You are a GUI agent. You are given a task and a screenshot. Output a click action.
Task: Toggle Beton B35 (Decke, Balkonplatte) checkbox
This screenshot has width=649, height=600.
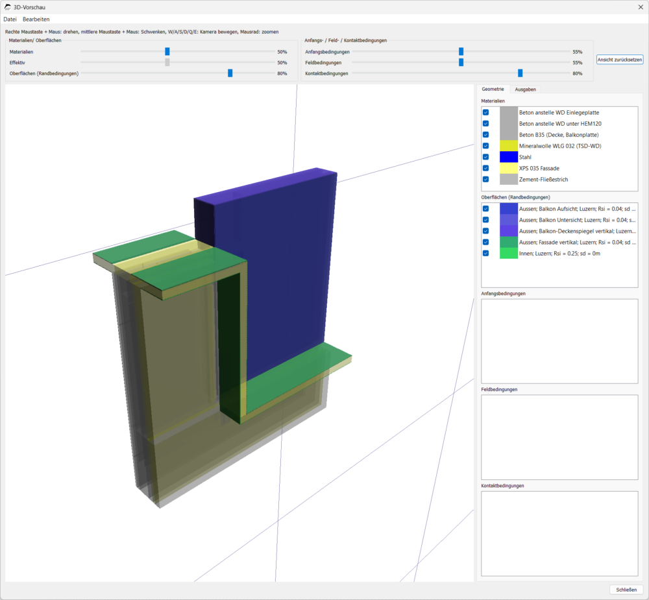(x=486, y=134)
